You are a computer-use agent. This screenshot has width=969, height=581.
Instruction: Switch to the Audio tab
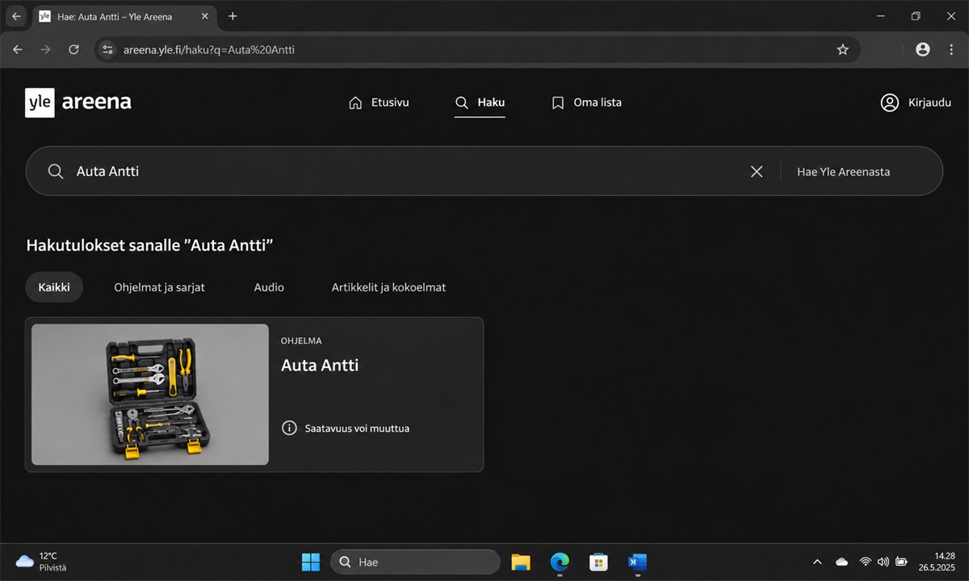(x=269, y=287)
